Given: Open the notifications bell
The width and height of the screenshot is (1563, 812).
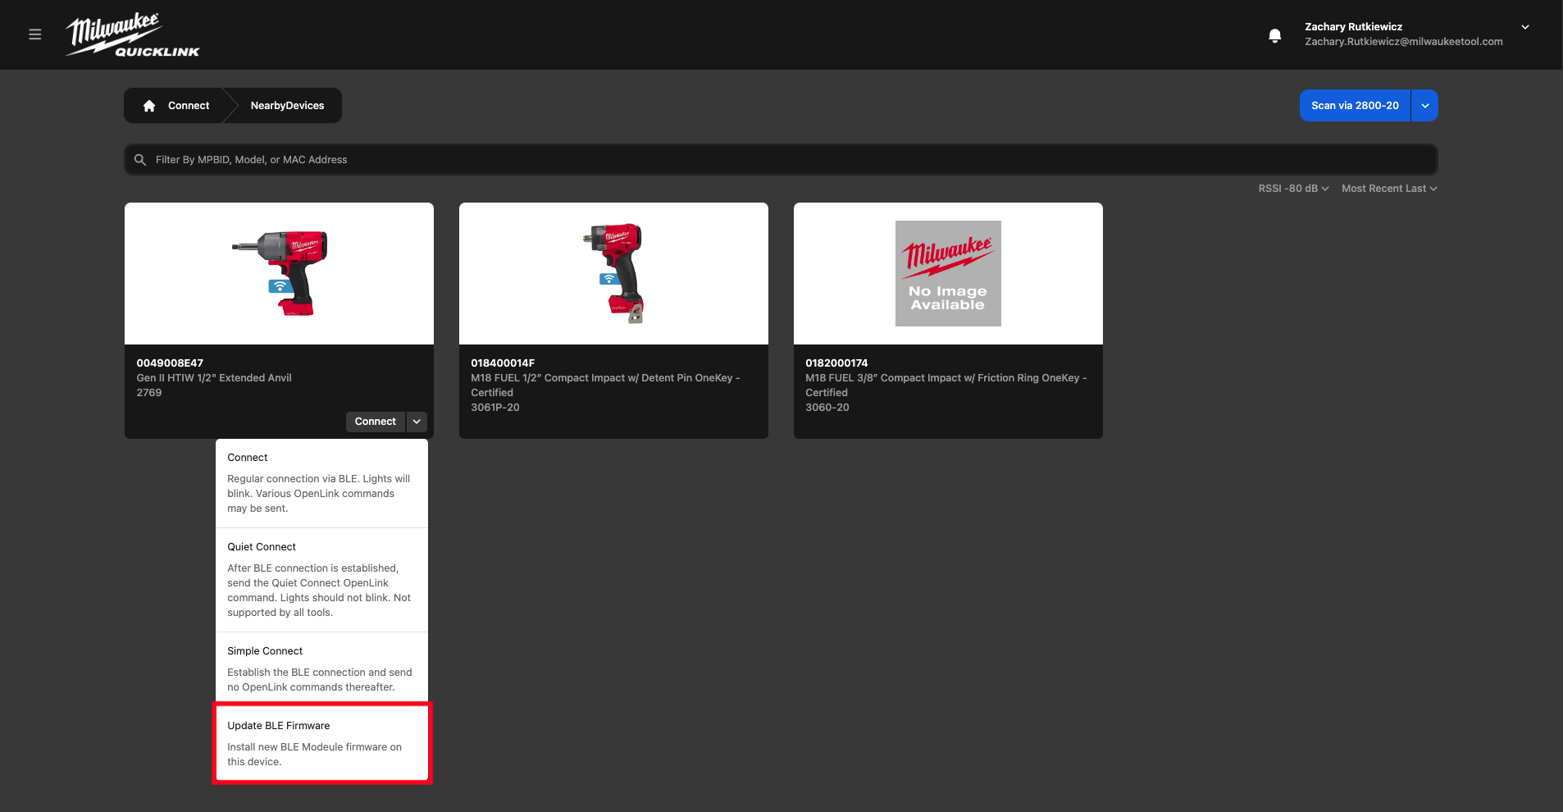Looking at the screenshot, I should coord(1274,35).
